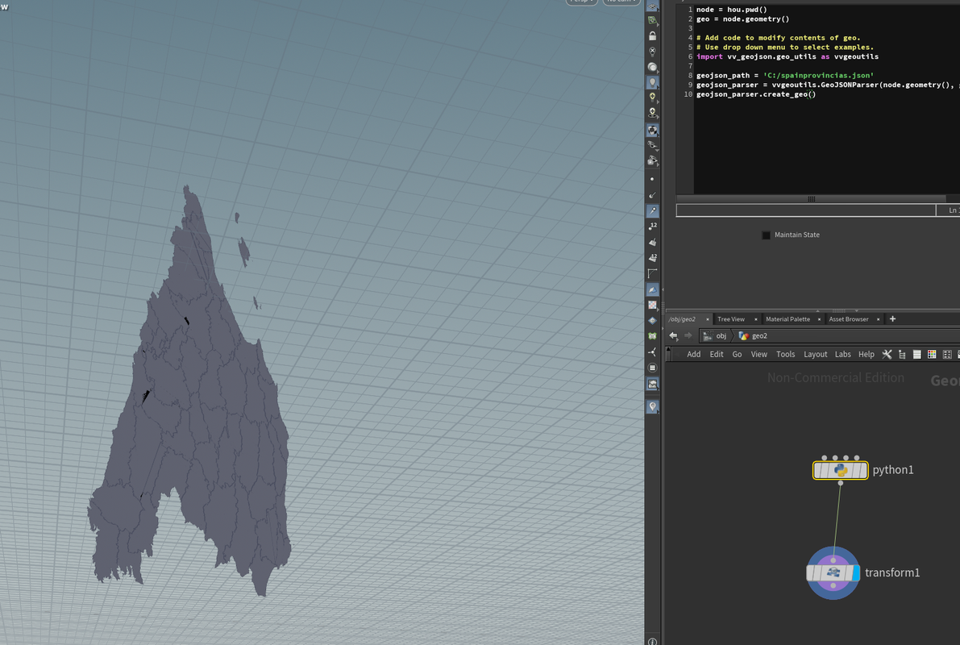This screenshot has height=645, width=960.
Task: Click the wrench and screwdriver tools icon
Action: (x=887, y=355)
